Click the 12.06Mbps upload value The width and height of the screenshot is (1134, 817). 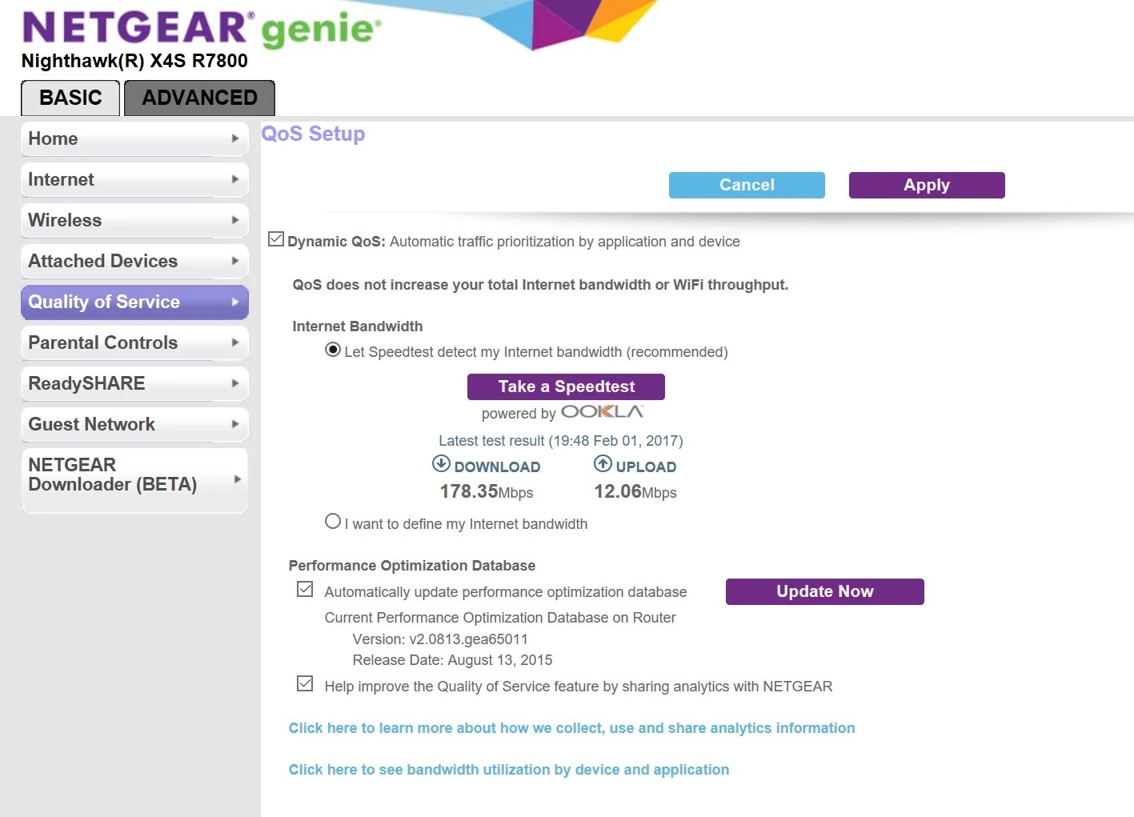coord(635,491)
